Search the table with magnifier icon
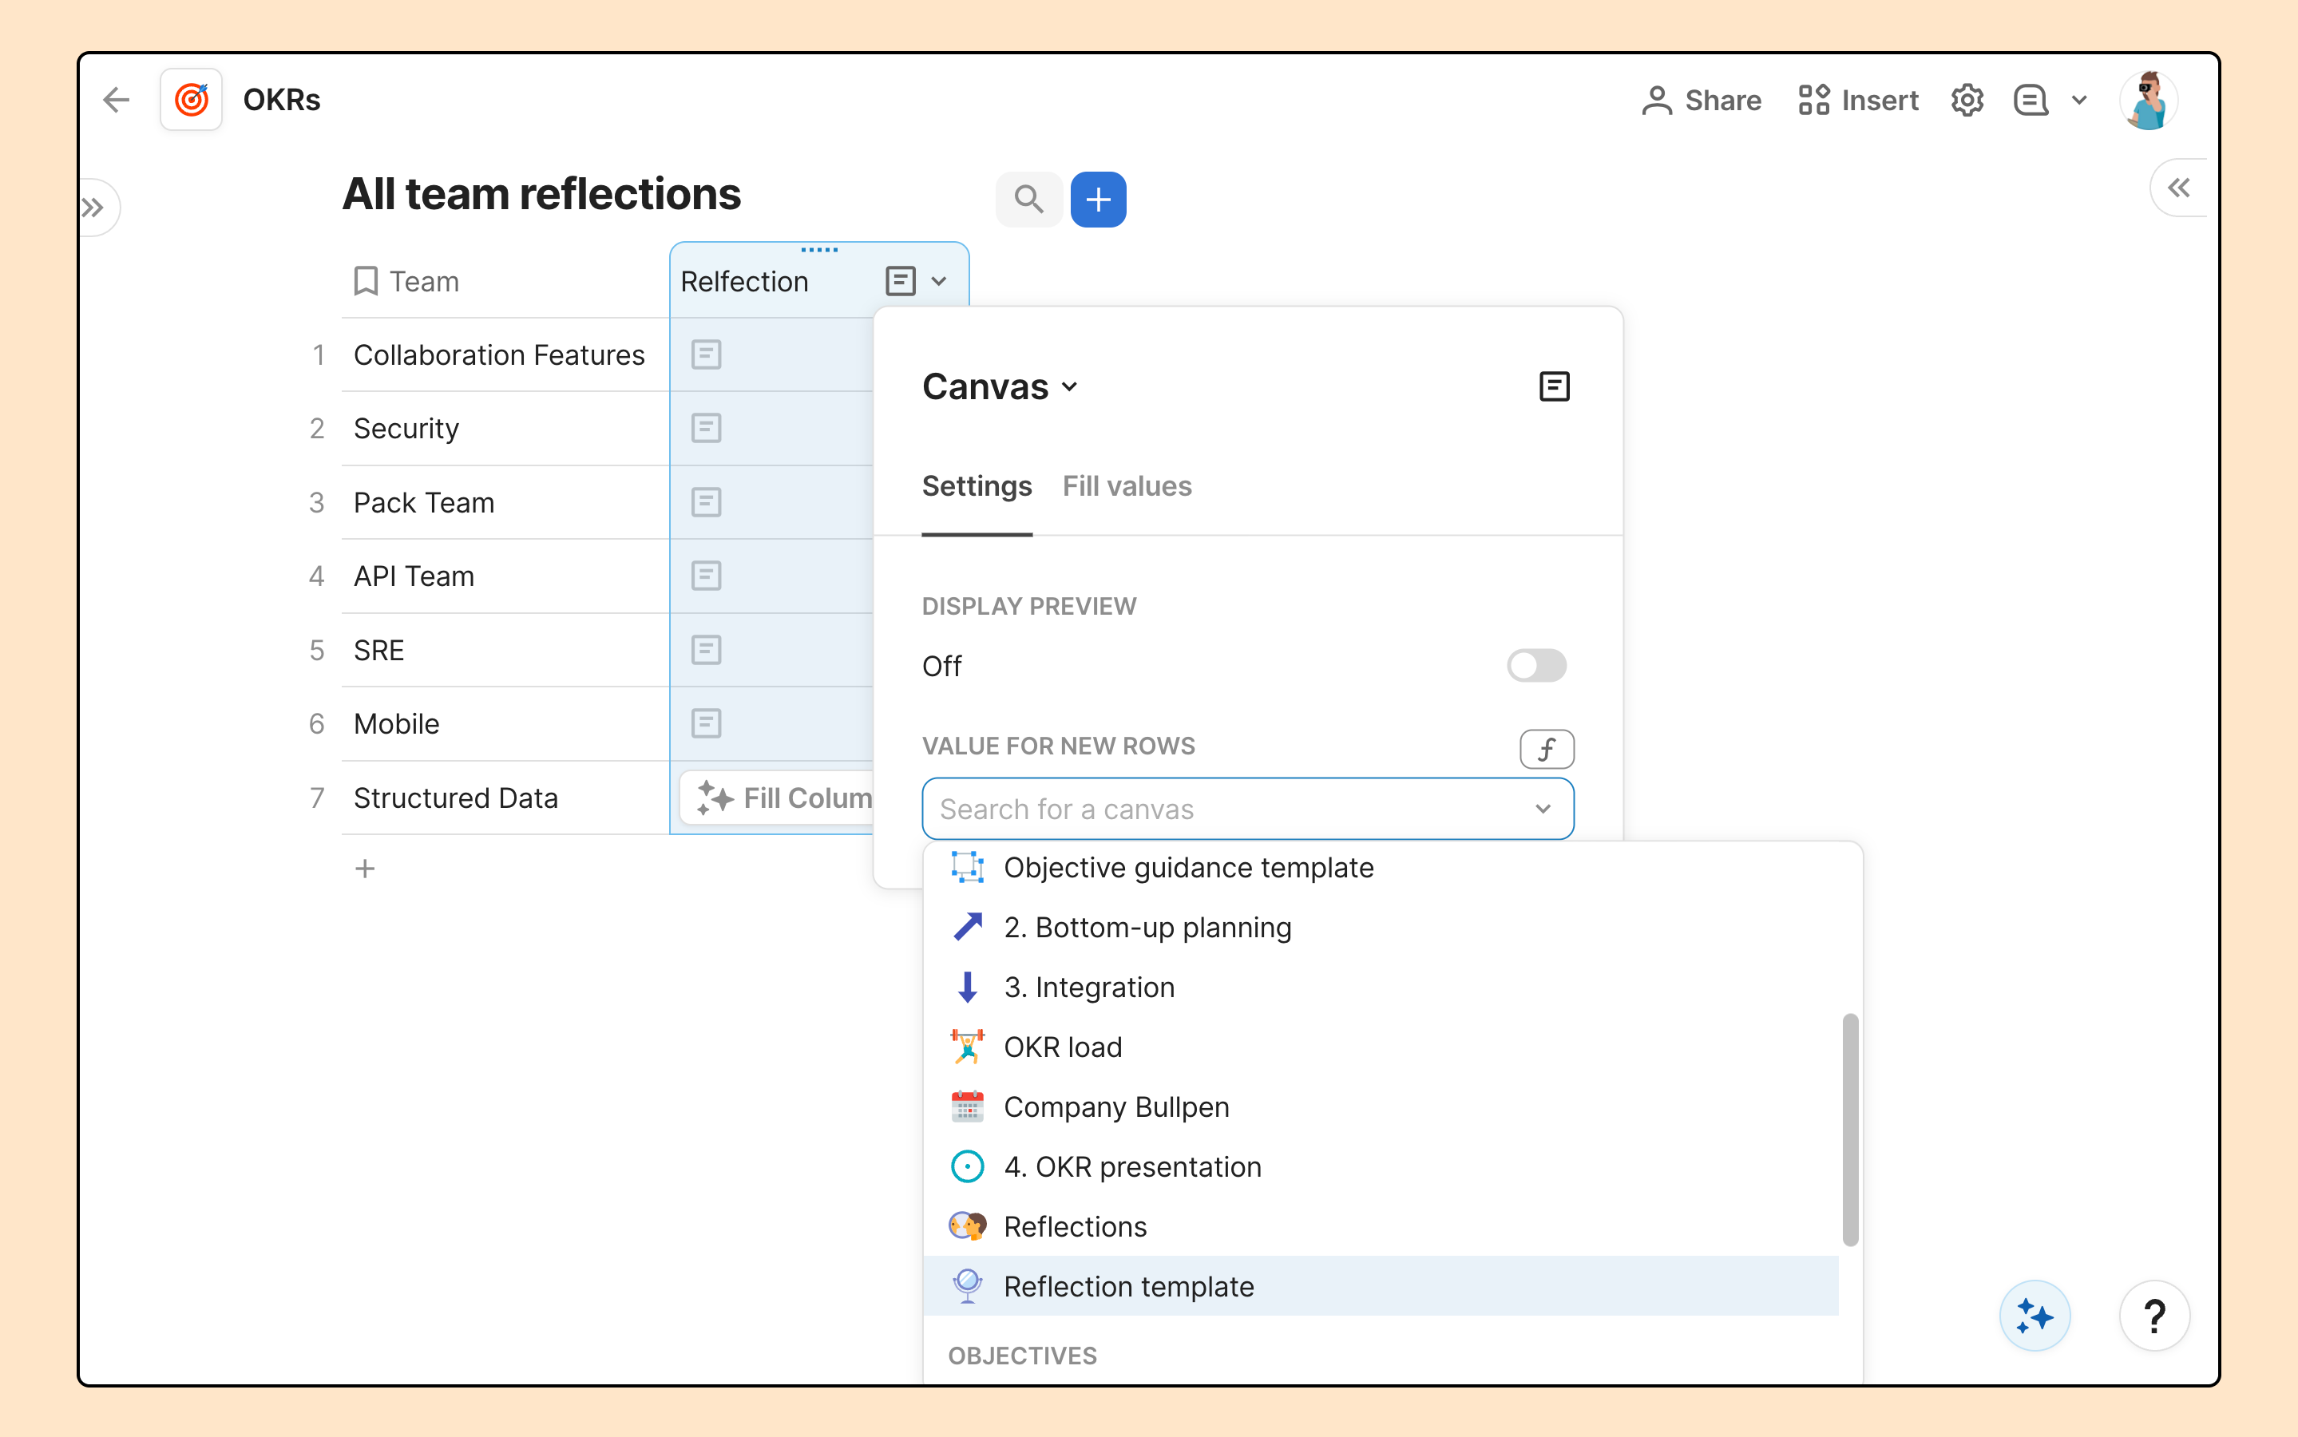Viewport: 2298px width, 1437px height. (1028, 200)
